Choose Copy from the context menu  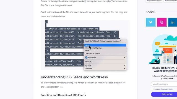(x=105, y=45)
